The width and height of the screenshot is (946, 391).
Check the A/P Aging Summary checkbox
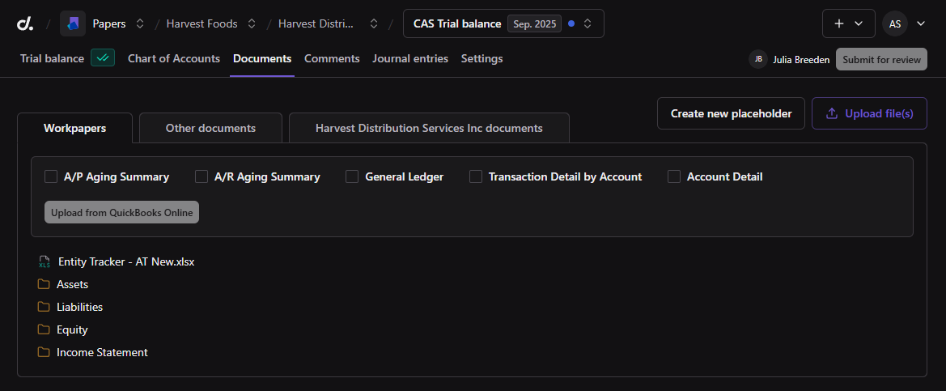[x=51, y=176]
